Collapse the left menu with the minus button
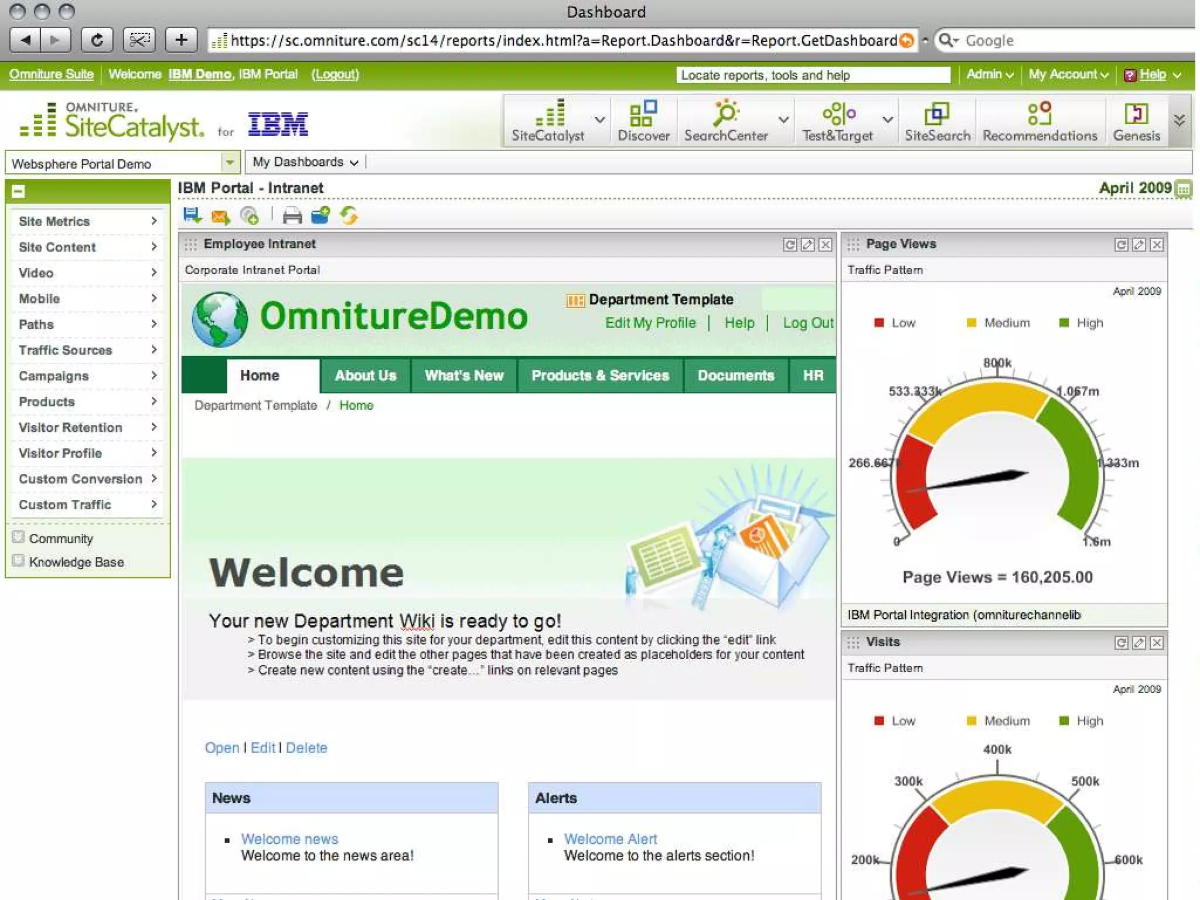The width and height of the screenshot is (1200, 900). 18,191
